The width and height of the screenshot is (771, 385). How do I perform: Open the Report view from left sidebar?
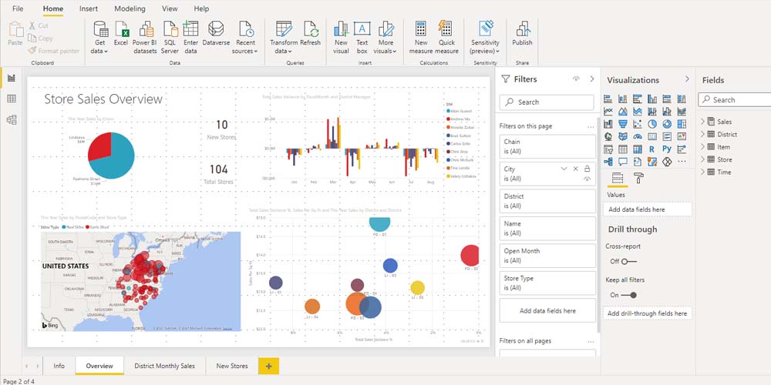click(x=12, y=78)
